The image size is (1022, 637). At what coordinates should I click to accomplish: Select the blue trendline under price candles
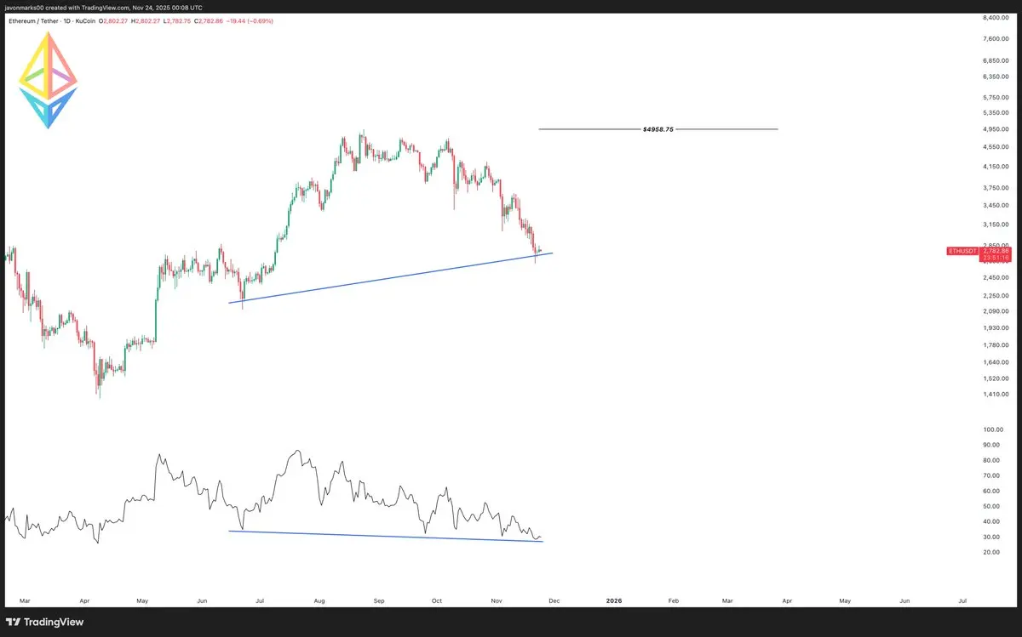click(x=391, y=277)
